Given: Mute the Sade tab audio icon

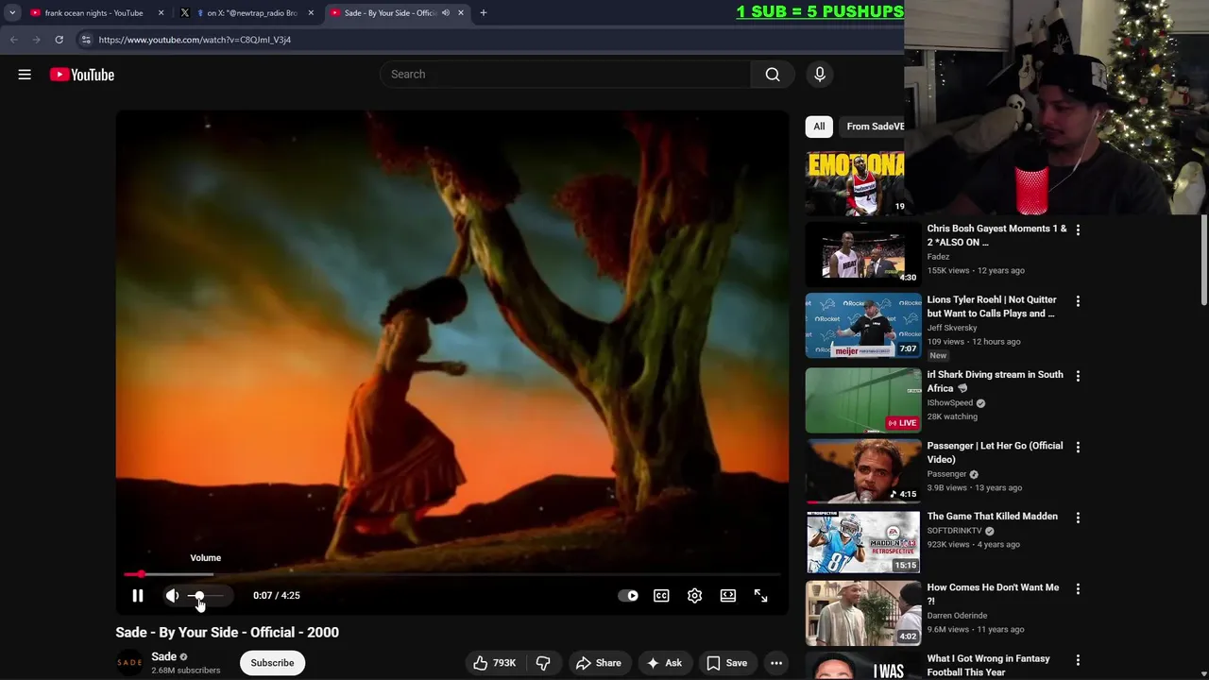Looking at the screenshot, I should click(x=446, y=13).
